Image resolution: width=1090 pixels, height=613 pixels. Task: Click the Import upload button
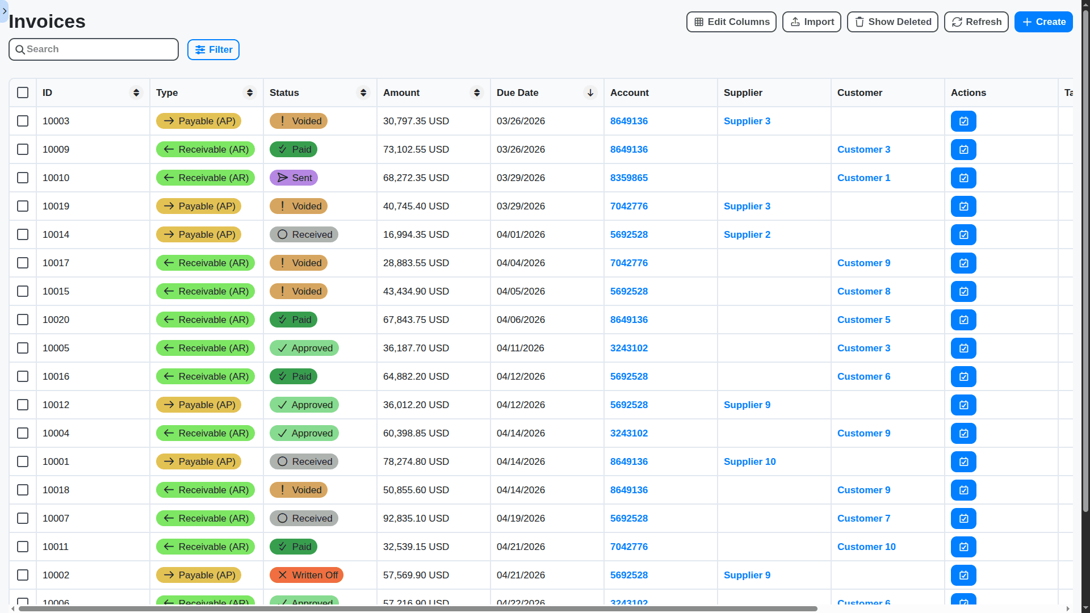[x=811, y=22]
